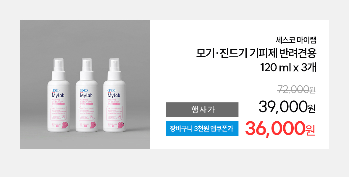Click the crossed-out 72,000원 original price
This screenshot has height=177, width=349.
pos(296,90)
